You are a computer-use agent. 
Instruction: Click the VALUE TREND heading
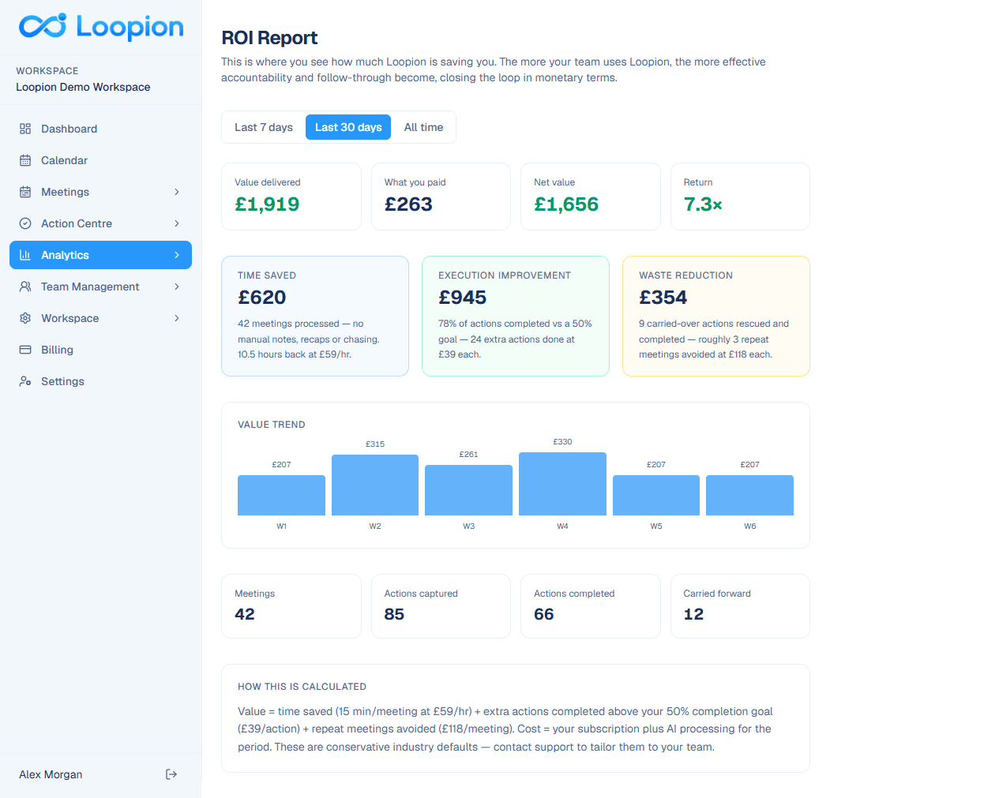272,425
